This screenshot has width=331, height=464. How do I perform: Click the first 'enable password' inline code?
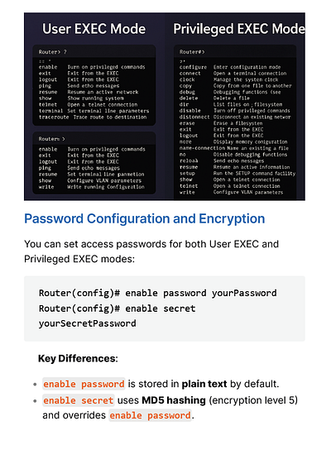coord(84,384)
